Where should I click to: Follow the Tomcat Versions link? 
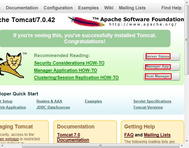pyautogui.click(x=148, y=107)
